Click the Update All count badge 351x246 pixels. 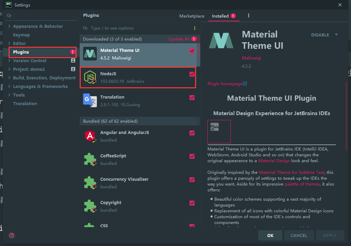(194, 39)
